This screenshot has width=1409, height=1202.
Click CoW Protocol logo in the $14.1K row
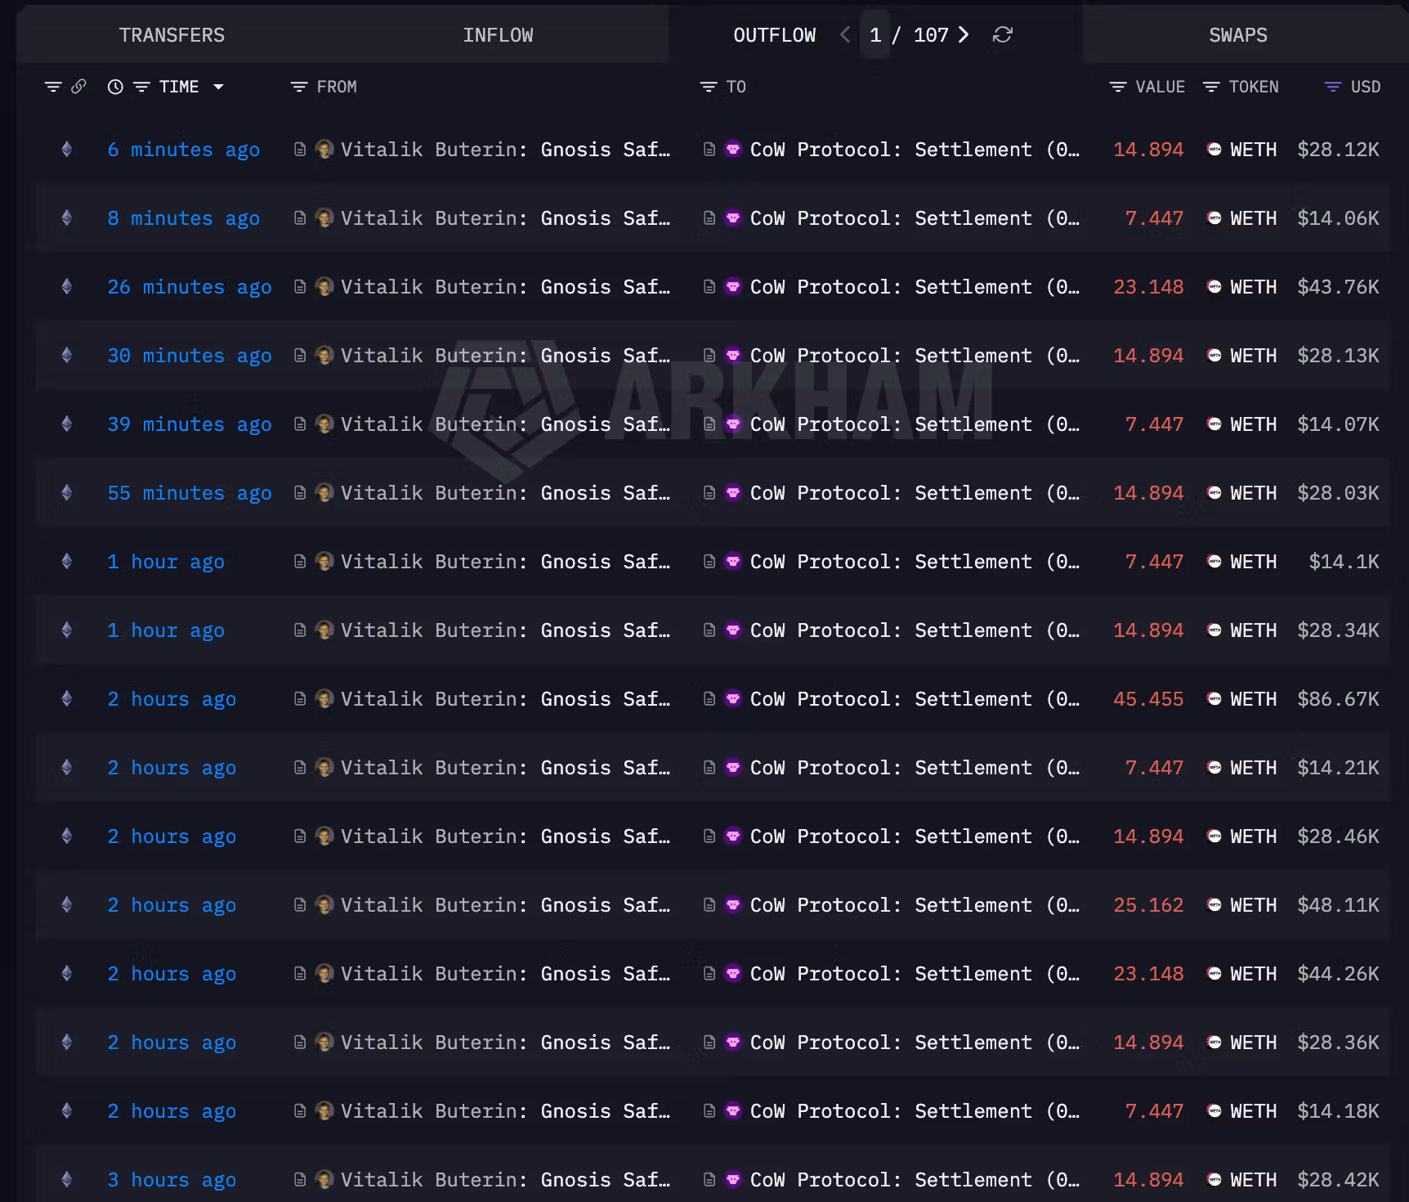733,561
